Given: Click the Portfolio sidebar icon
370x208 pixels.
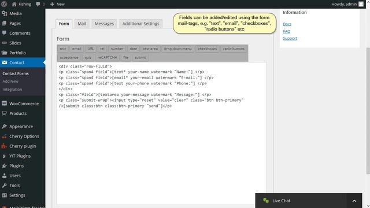Looking at the screenshot, I should [4, 53].
